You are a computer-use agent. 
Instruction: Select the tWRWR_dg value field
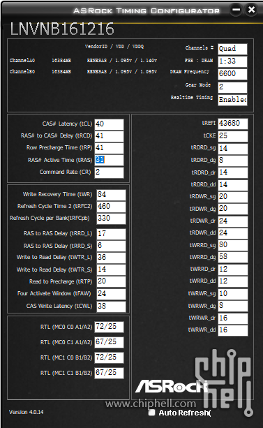click(233, 306)
